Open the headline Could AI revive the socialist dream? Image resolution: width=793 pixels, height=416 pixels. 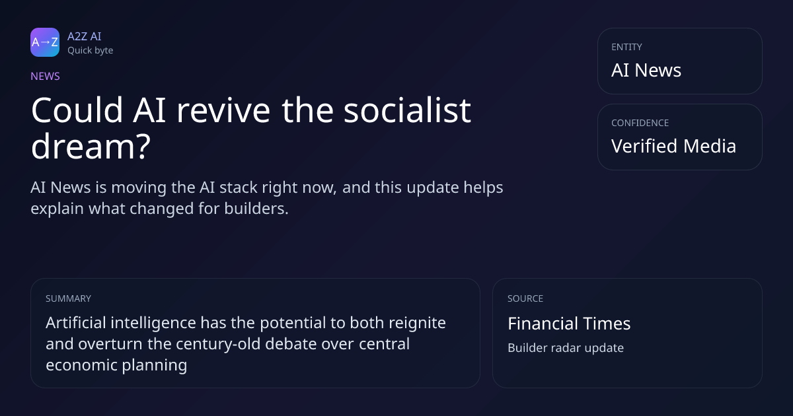coord(251,128)
